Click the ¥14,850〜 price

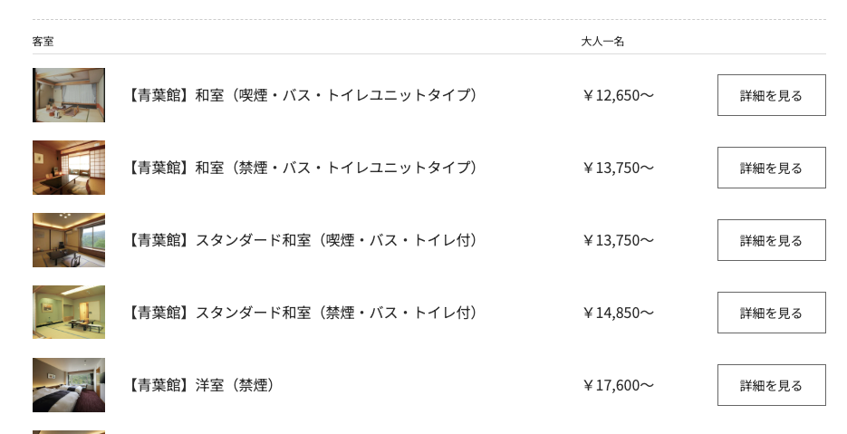tap(618, 313)
